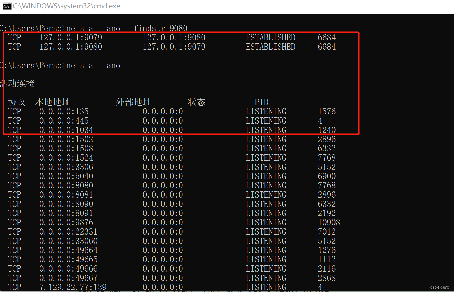Select foreign address 127.0.0.1:9080 in first row
This screenshot has height=292, width=454.
(174, 38)
